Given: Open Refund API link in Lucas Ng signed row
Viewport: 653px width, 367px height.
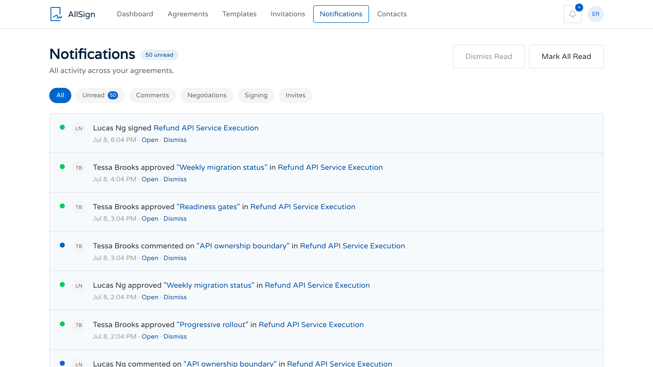Looking at the screenshot, I should pyautogui.click(x=206, y=128).
